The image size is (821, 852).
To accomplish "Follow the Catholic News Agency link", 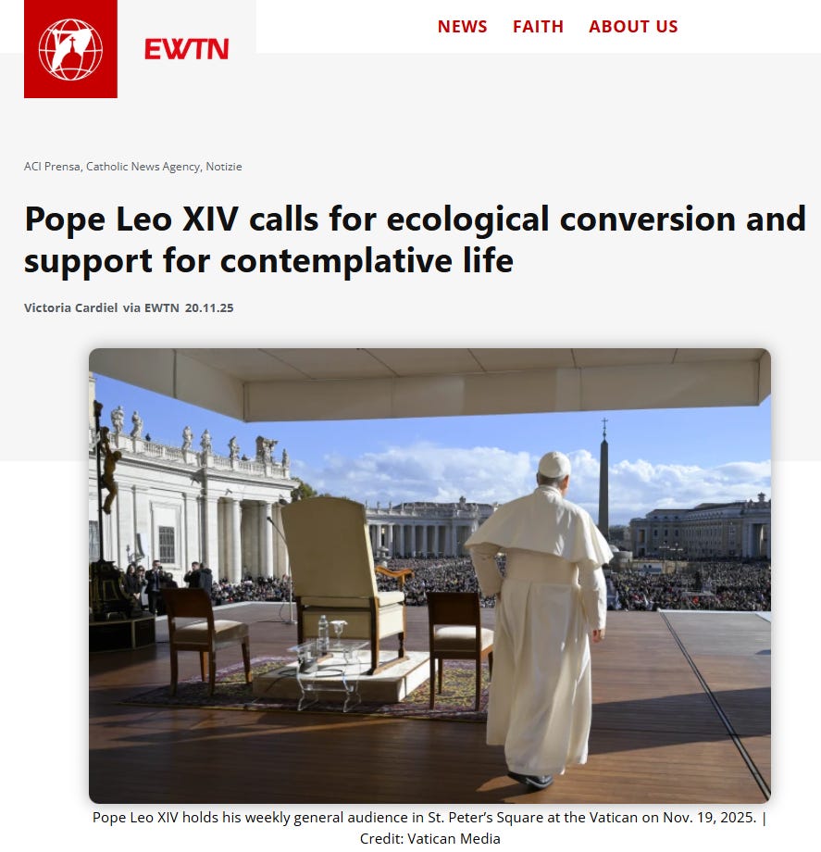I will coord(143,167).
